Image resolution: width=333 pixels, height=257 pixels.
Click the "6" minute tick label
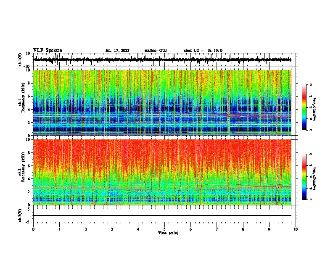(191, 229)
